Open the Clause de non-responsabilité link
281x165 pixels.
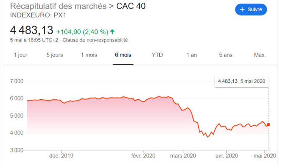click(95, 40)
